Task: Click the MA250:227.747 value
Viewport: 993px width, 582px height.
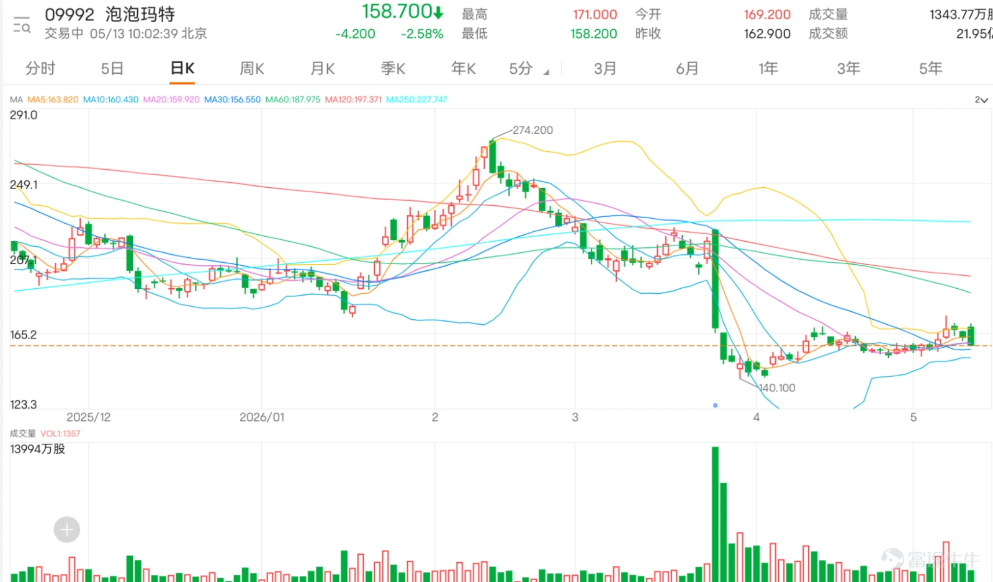Action: [x=416, y=99]
